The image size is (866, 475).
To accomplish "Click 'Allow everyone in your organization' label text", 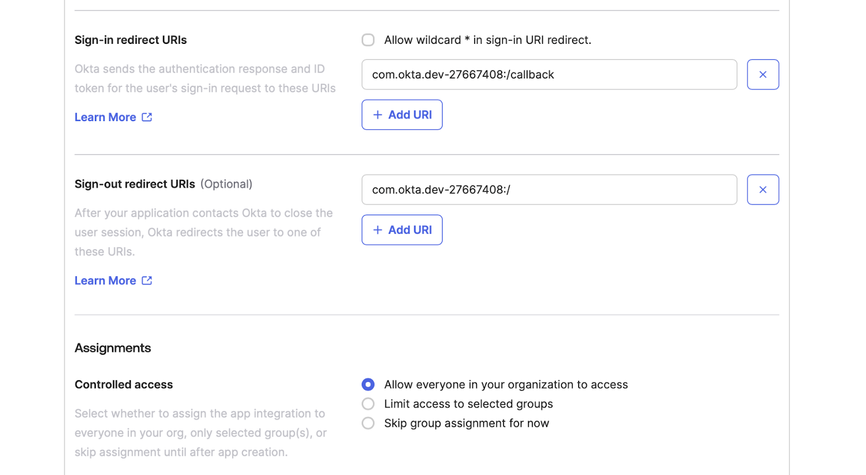I will tap(506, 384).
